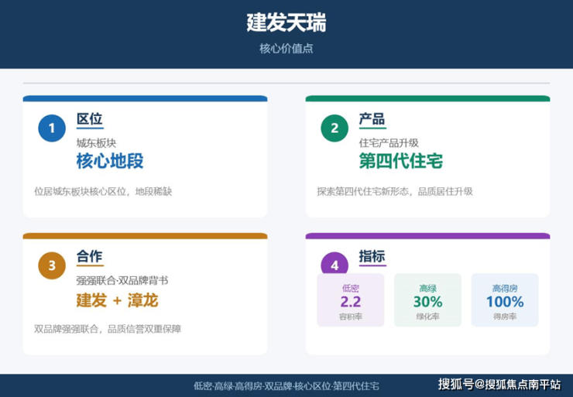Select the 高绿 30% 绿化率 tile
573x397 pixels.
[427, 300]
